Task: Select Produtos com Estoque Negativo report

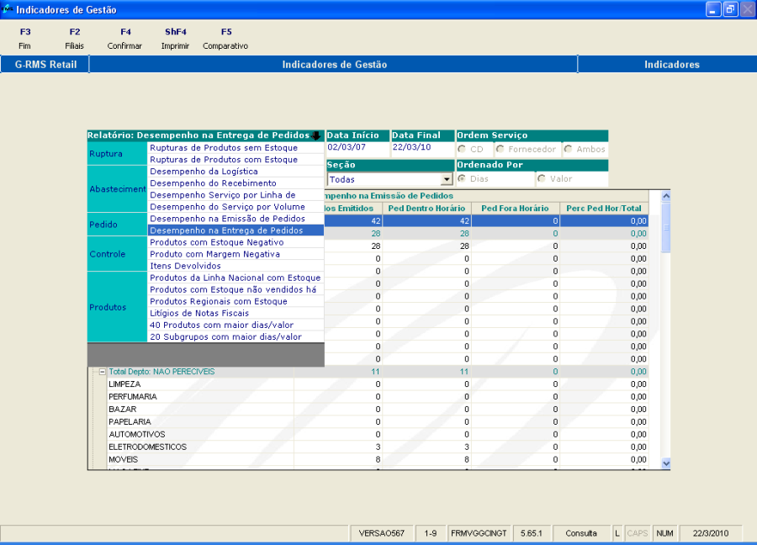Action: 216,242
